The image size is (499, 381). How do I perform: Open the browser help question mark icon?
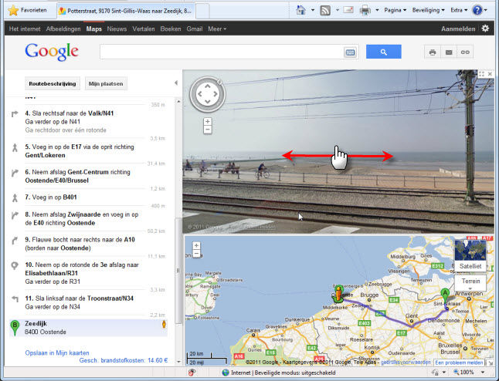477,10
